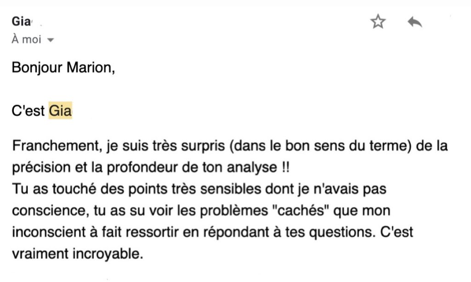Click the word Franchement
The height and width of the screenshot is (282, 471).
(x=56, y=146)
